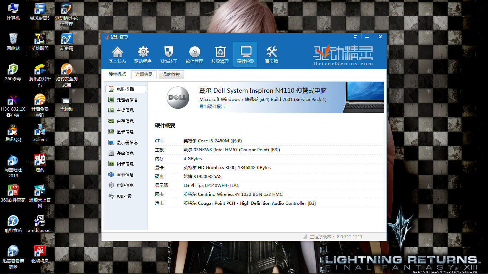Screen dimensions: 488x274
Task: Click graphics value HD Graphics 3000
Action: coord(227,167)
